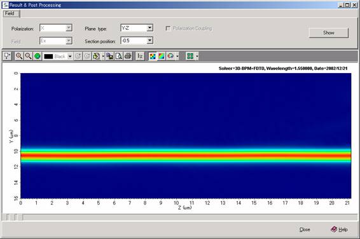The image size is (360, 239).
Task: Open the grid layout dropdown arrow
Action: tap(197, 56)
